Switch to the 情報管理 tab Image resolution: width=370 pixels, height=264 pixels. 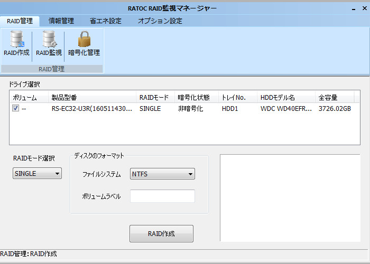(x=61, y=21)
